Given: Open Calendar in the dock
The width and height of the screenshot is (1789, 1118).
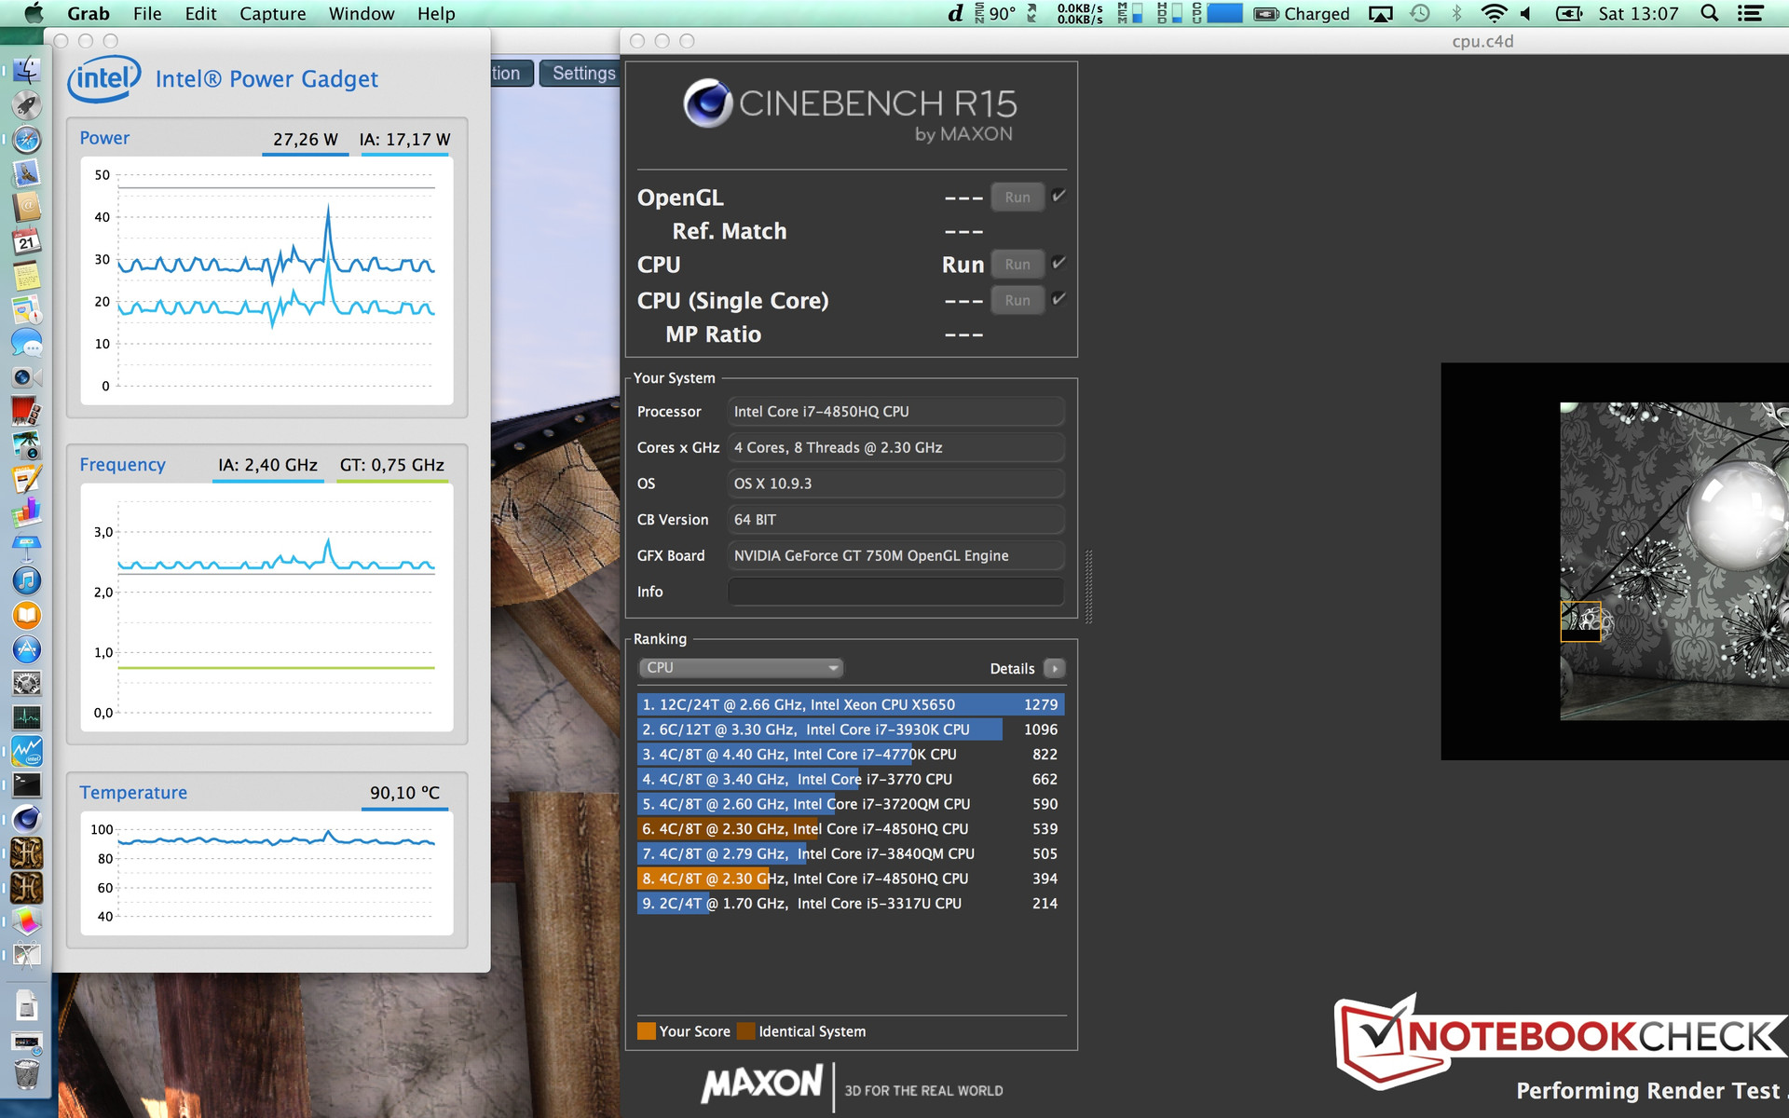Looking at the screenshot, I should 27,242.
